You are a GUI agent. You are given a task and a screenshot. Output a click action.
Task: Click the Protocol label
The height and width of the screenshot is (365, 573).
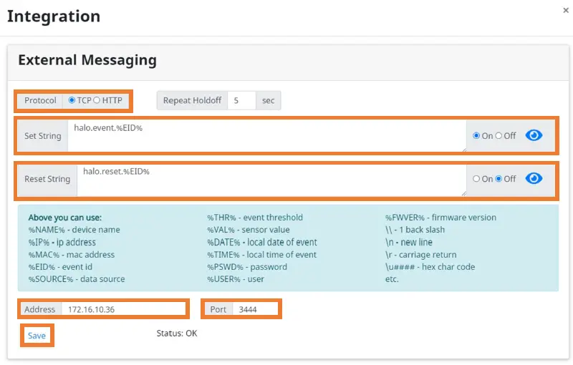pos(40,100)
